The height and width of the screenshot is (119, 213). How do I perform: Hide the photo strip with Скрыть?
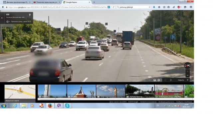tap(181, 80)
